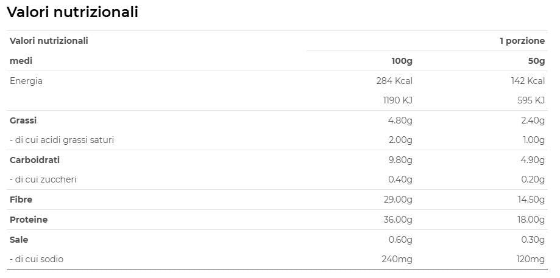Click the 'Grassi' row label

[23, 120]
